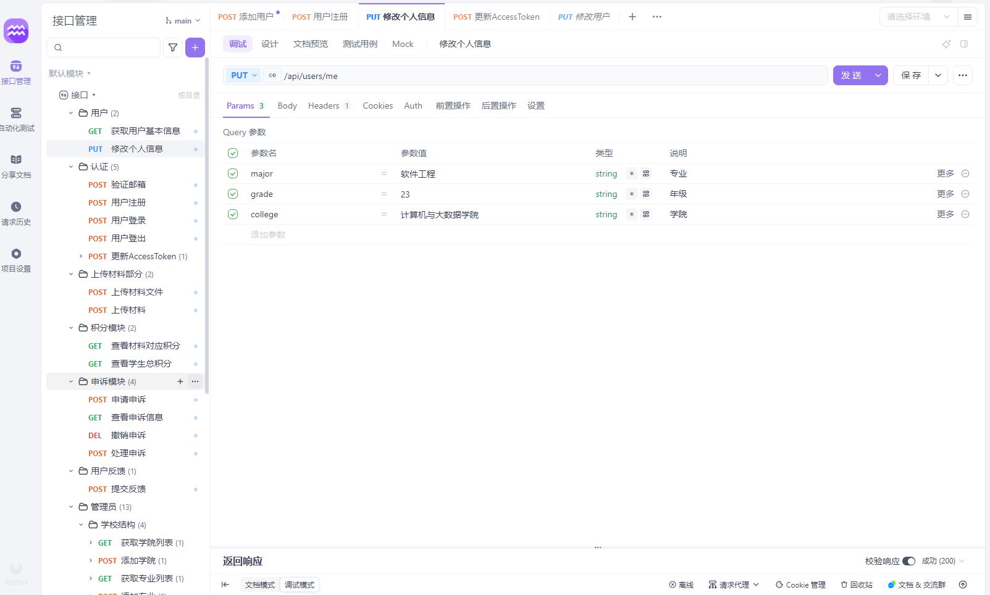Collapse the 用户 folder
The width and height of the screenshot is (990, 595).
71,113
